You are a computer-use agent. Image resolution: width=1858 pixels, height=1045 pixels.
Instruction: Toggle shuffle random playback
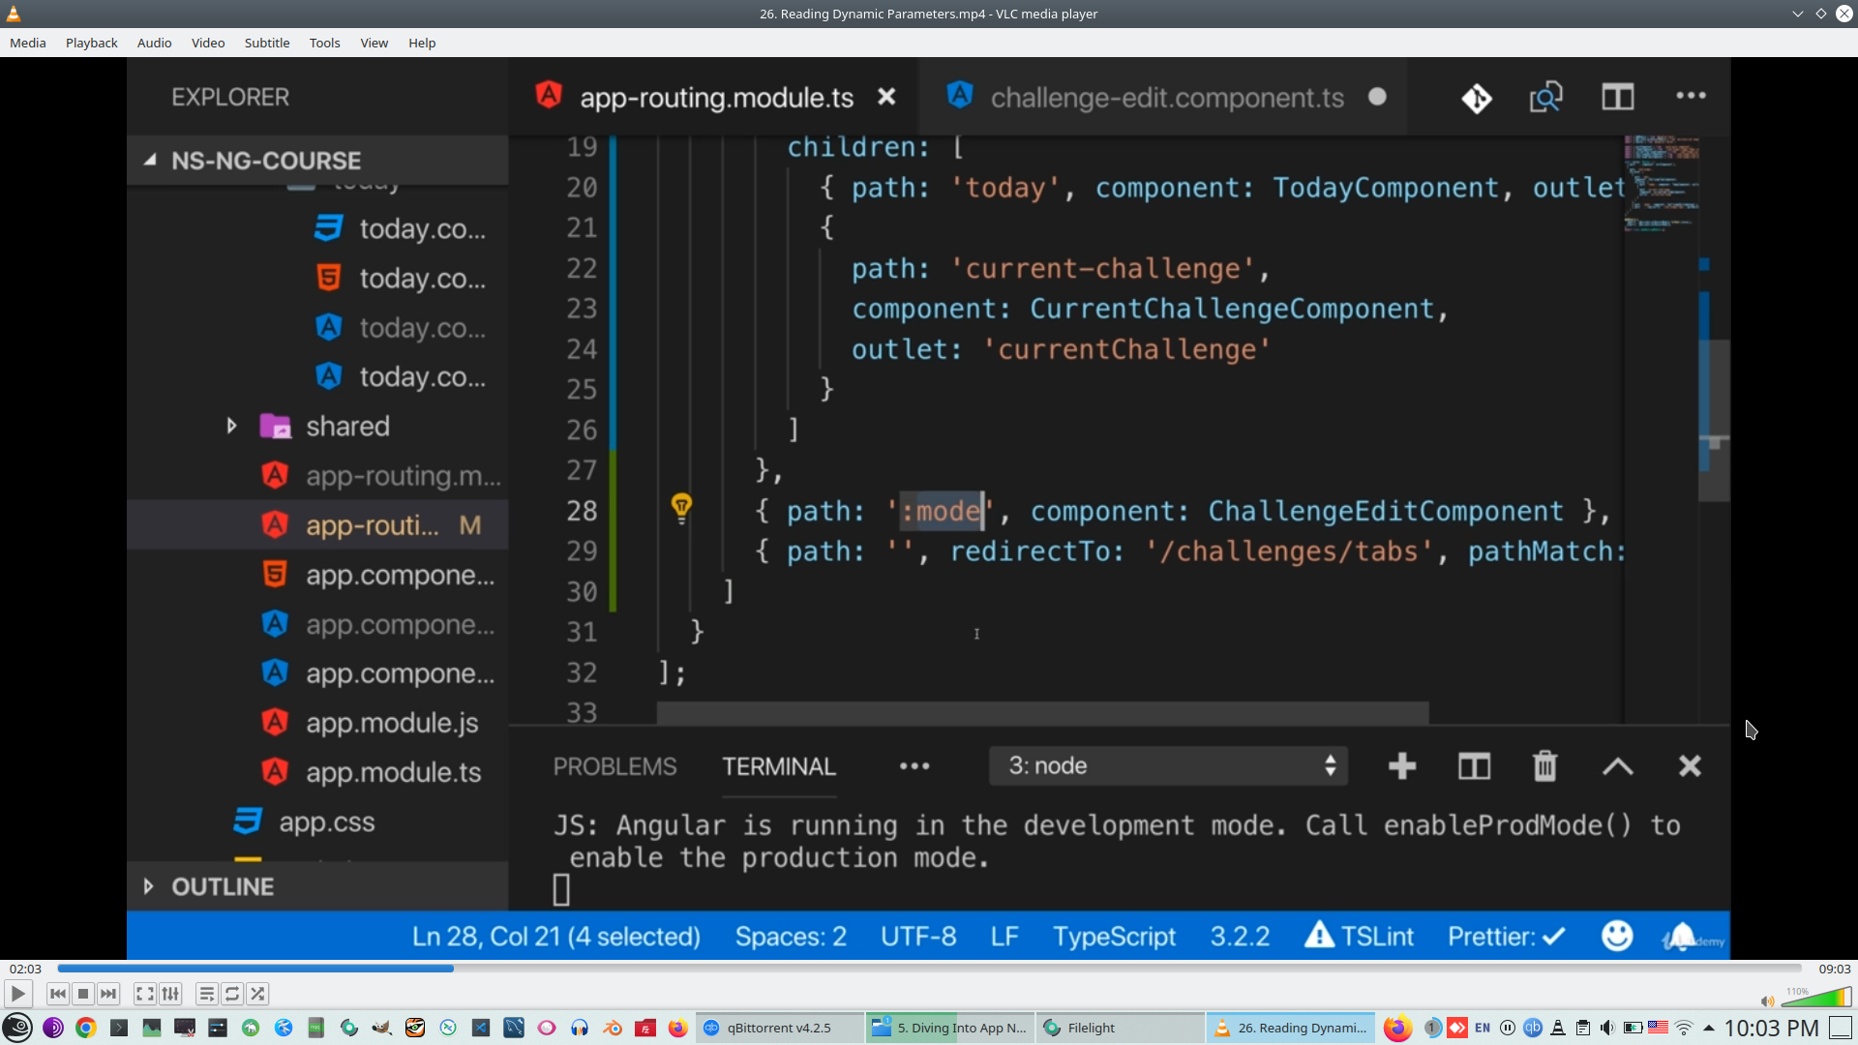(x=257, y=994)
